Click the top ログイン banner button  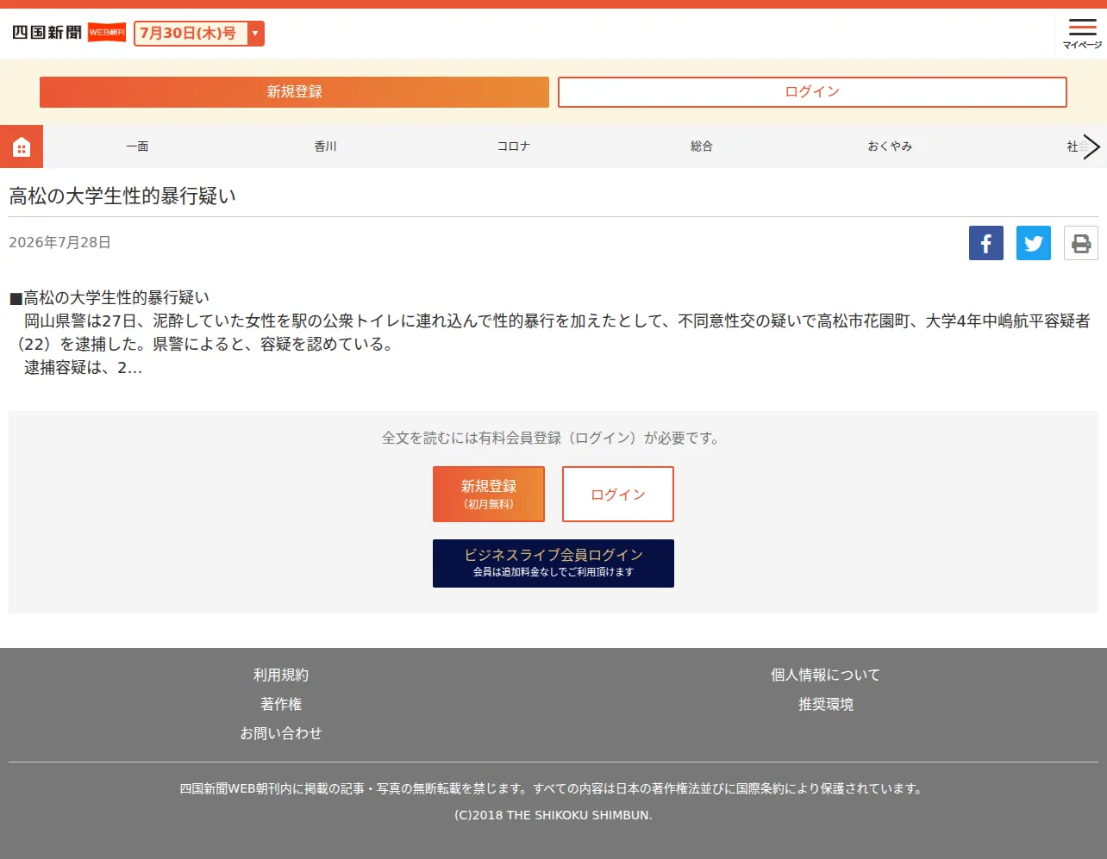pyautogui.click(x=812, y=92)
